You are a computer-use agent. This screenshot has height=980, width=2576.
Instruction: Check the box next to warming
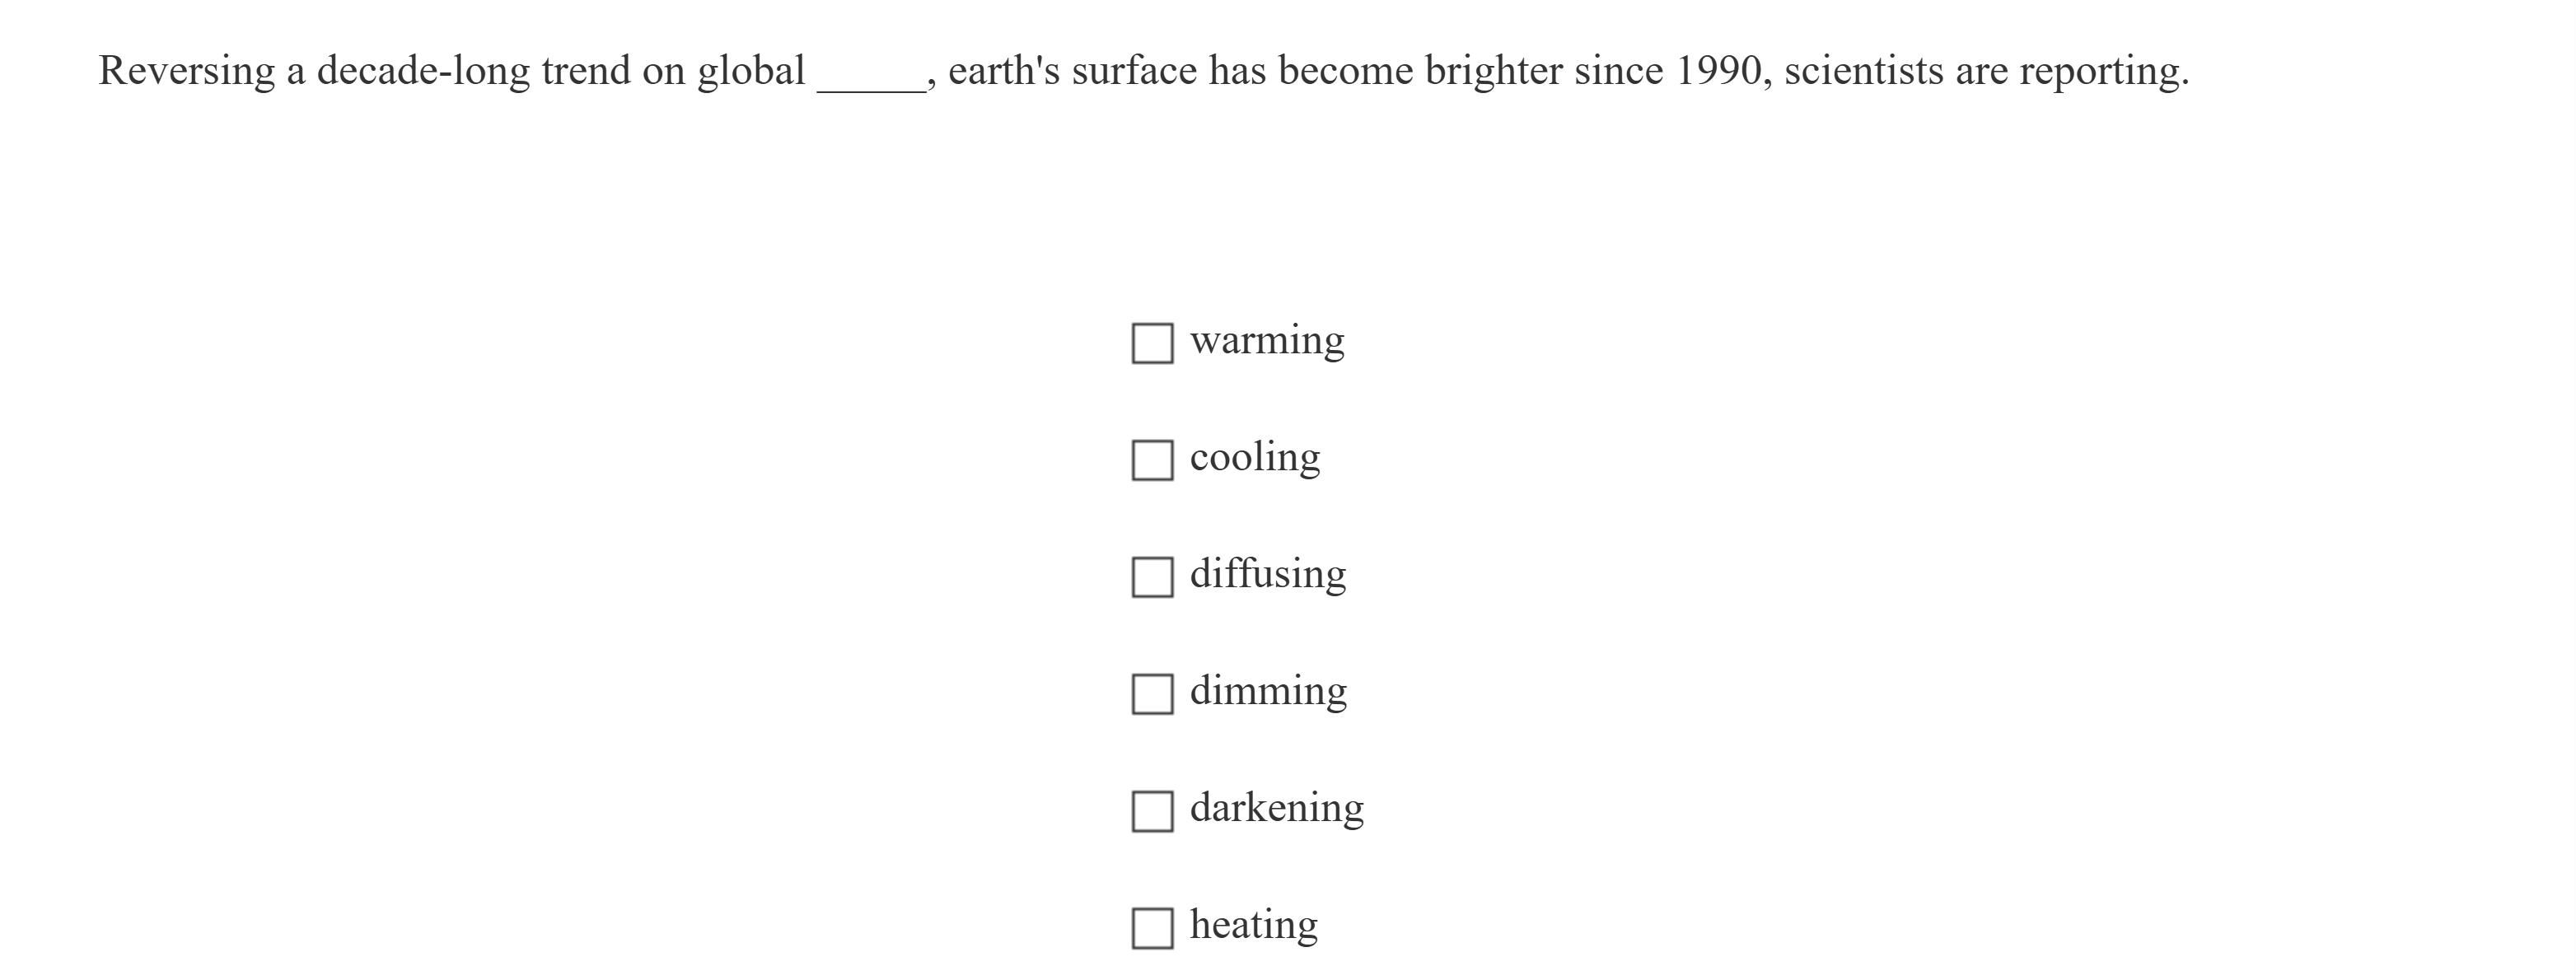tap(1152, 343)
